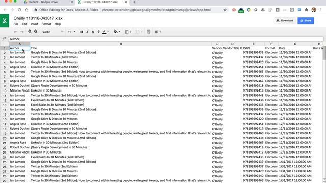Click the select-all corner box

[5, 44]
